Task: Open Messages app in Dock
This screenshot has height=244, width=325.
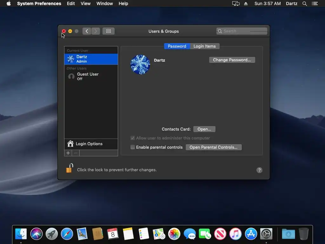Action: (190, 234)
